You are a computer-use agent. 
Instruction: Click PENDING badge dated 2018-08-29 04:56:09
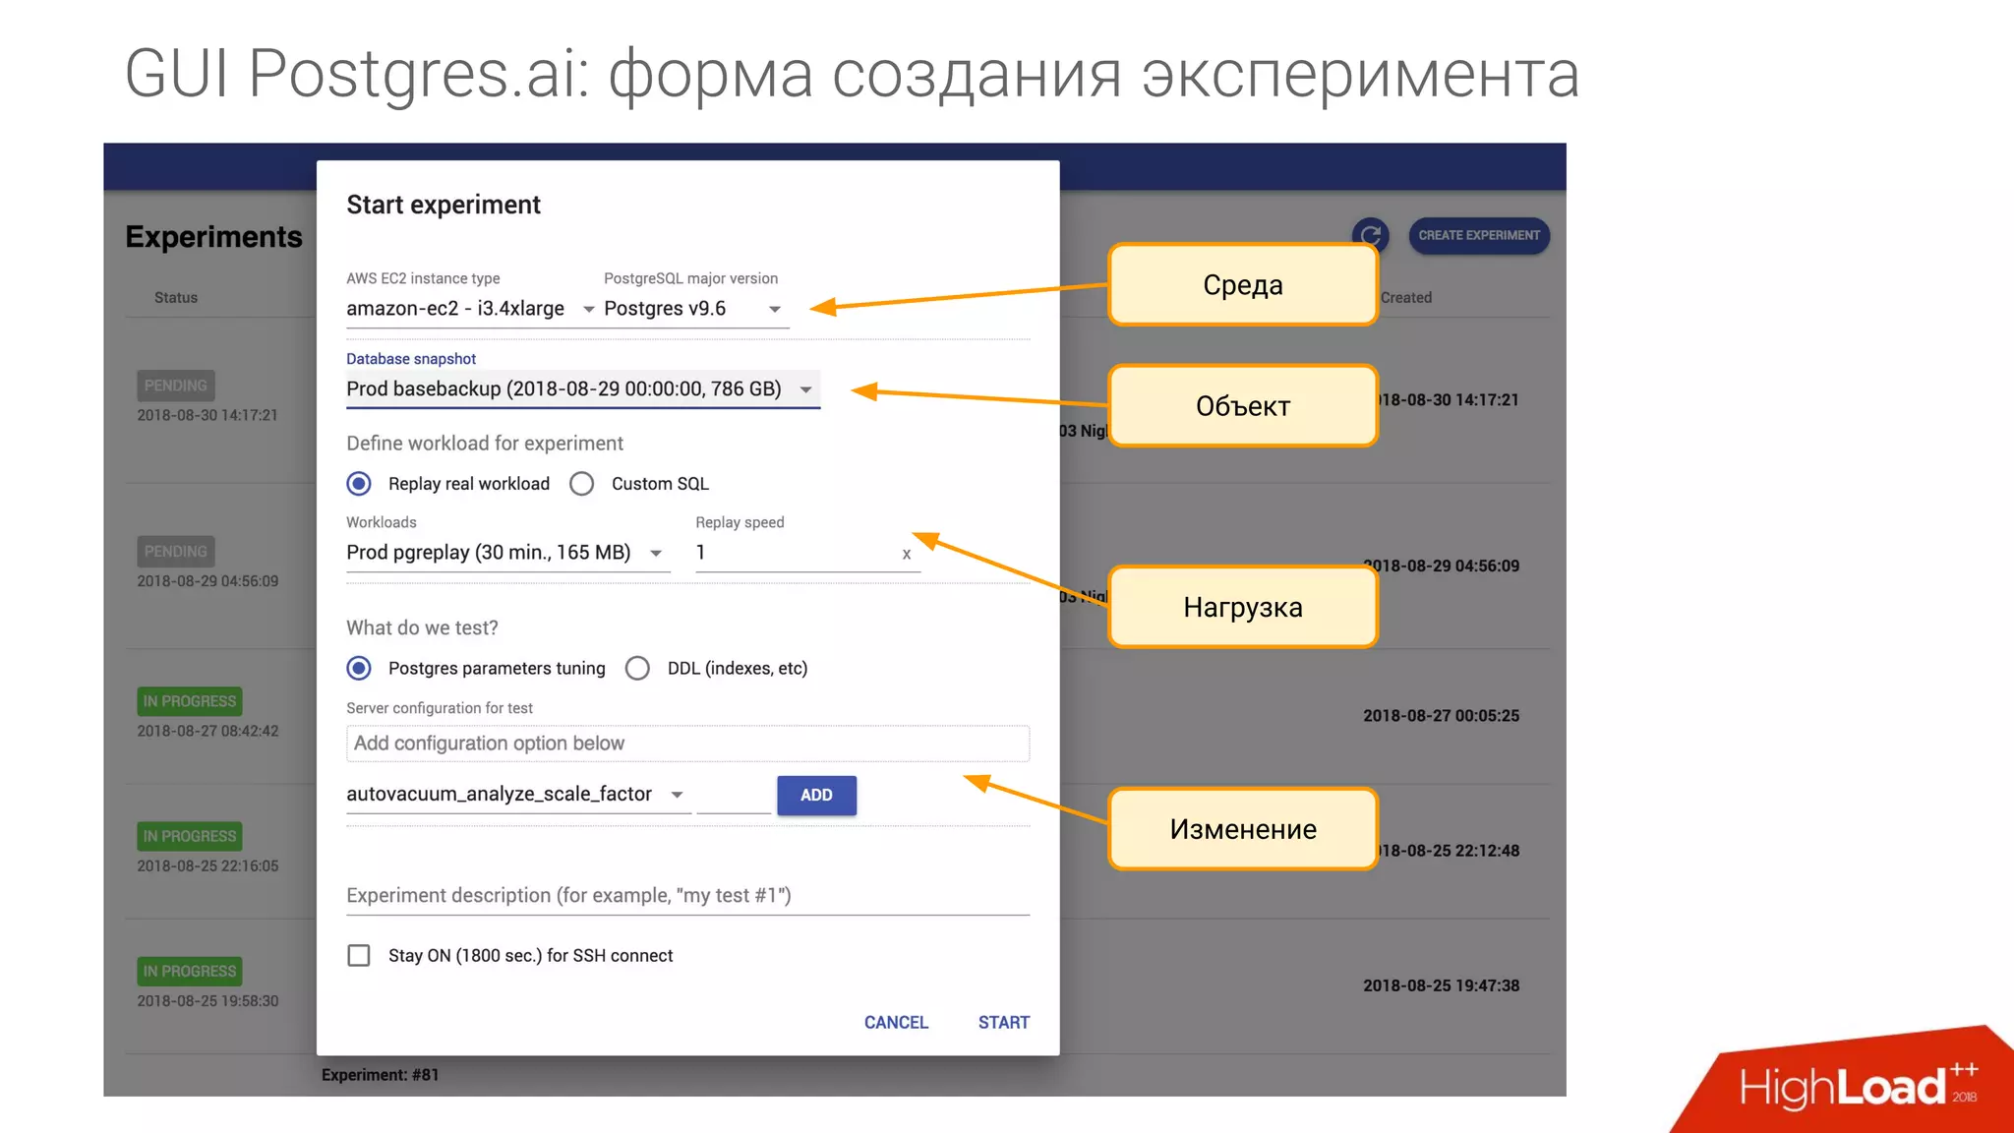[x=176, y=552]
